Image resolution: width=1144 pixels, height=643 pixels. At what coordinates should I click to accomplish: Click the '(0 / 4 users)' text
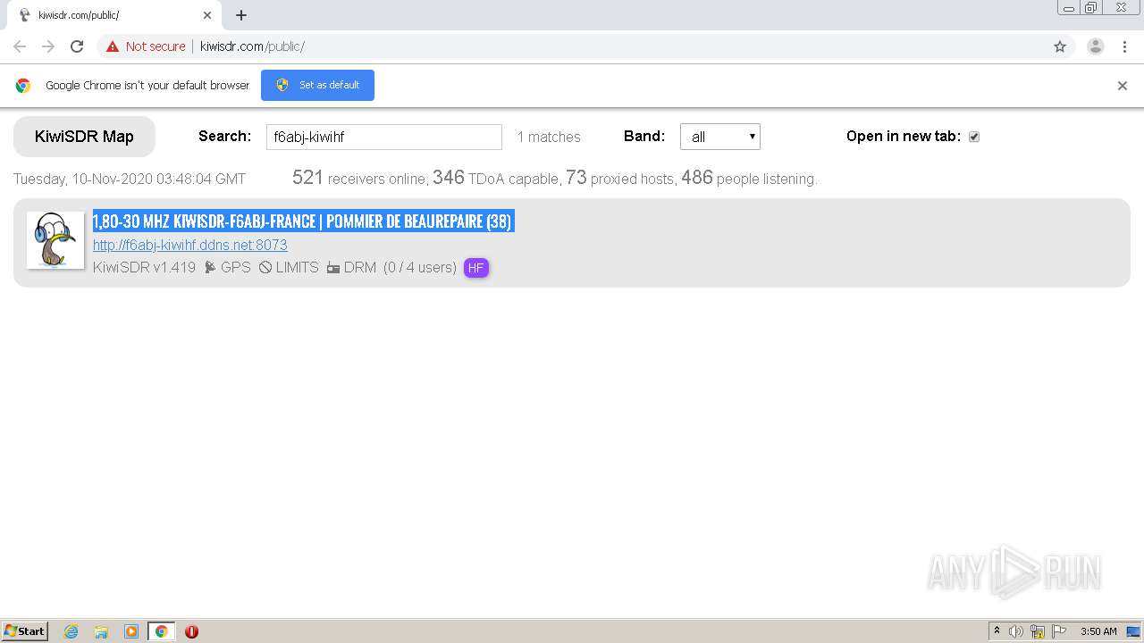pyautogui.click(x=420, y=267)
